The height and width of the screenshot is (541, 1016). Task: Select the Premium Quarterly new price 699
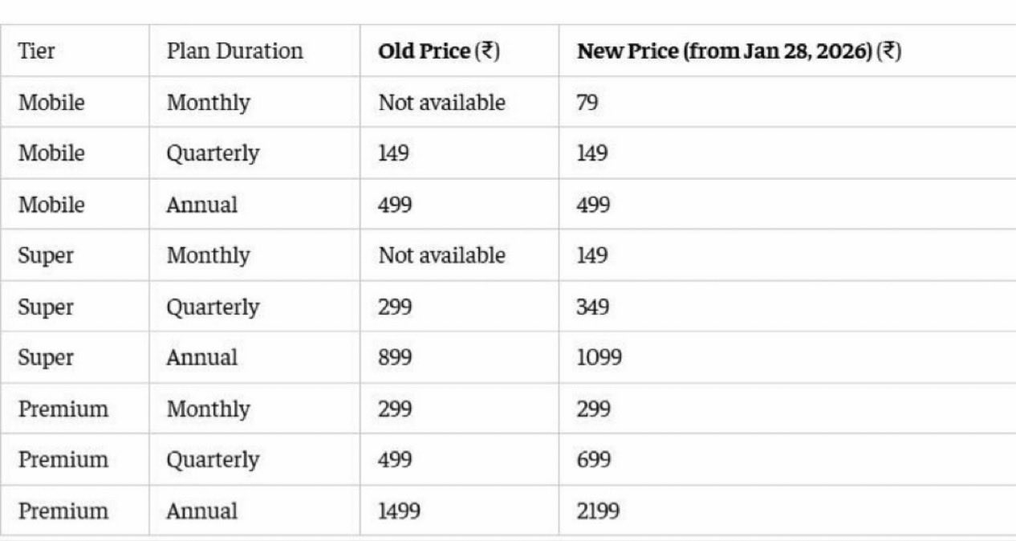point(593,460)
